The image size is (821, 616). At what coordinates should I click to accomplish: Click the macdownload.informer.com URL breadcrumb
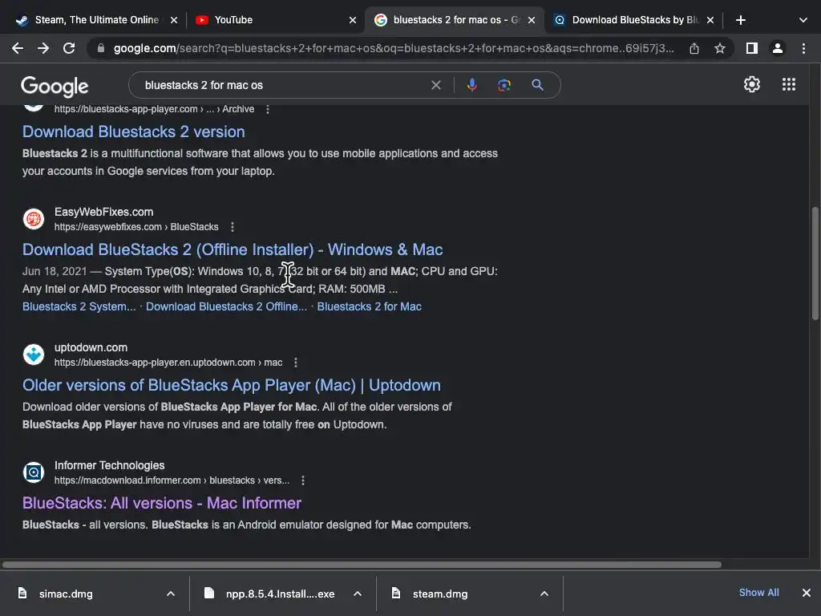click(172, 480)
